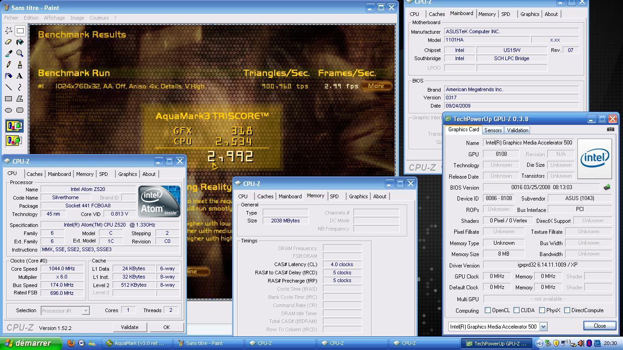Pick the Rectangle shape tool
Image resolution: width=623 pixels, height=350 pixels.
pyautogui.click(x=9, y=98)
